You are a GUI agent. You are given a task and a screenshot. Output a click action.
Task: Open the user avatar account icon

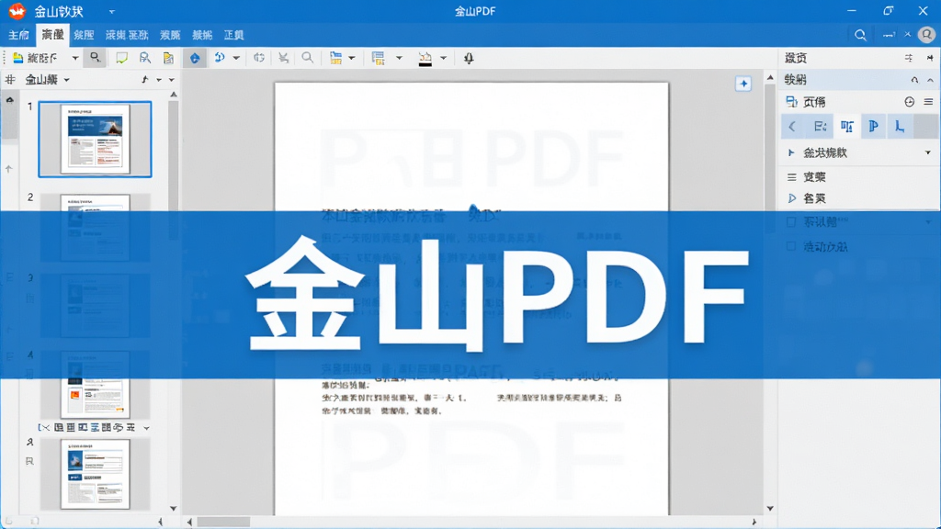[926, 35]
